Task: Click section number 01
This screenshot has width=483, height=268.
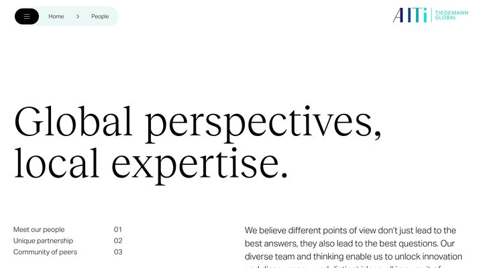Action: (118, 229)
